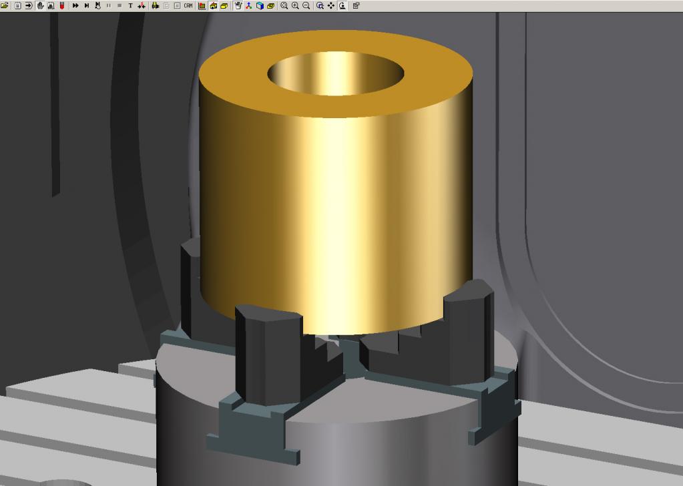Click the red flag on green base icon
Image resolution: width=683 pixels, height=486 pixels.
pyautogui.click(x=202, y=5)
